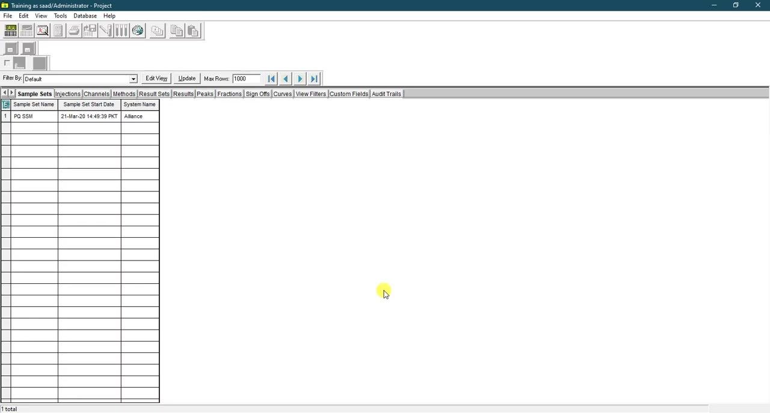Switch to the Custom Fields tab
Screen dimensions: 770x413
pos(348,94)
